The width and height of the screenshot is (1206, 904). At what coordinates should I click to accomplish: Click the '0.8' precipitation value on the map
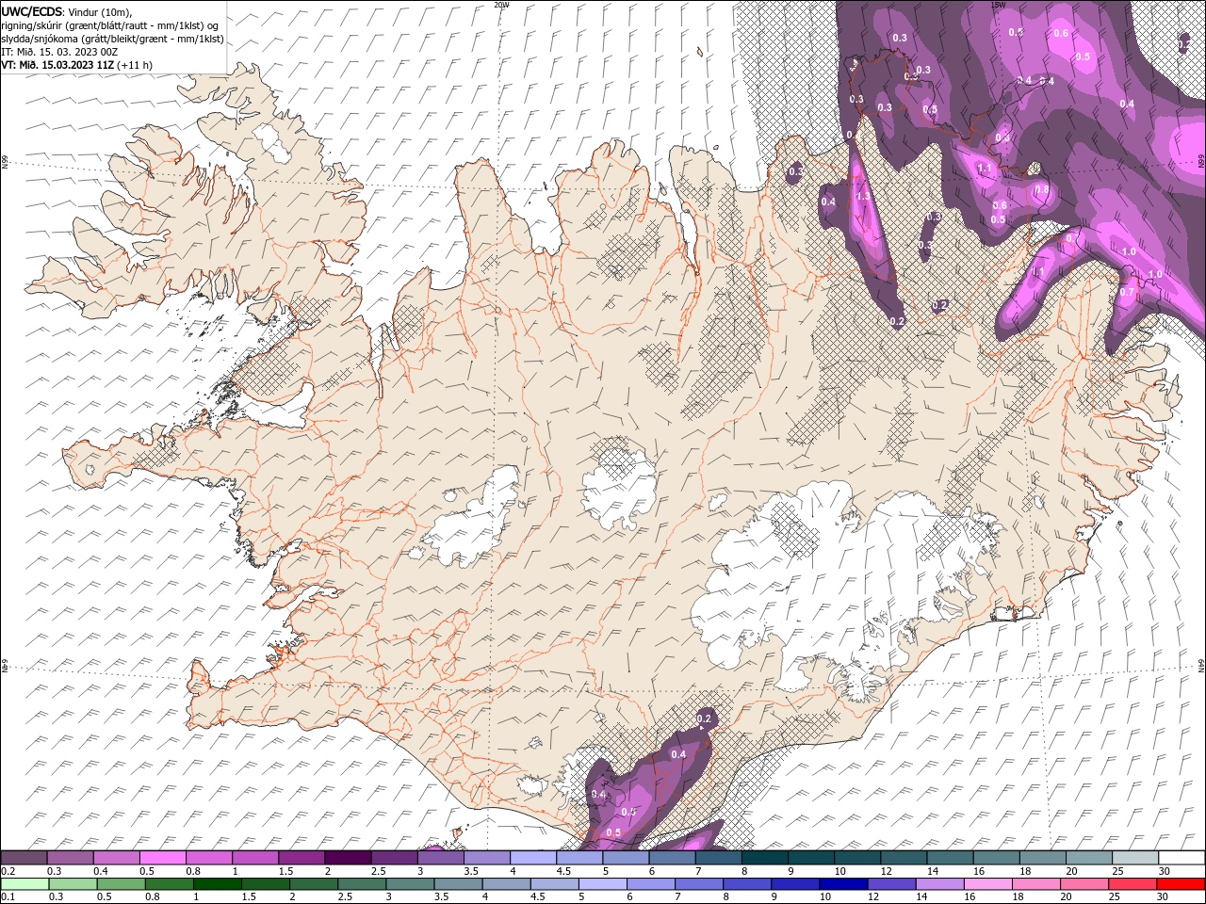pos(1041,189)
